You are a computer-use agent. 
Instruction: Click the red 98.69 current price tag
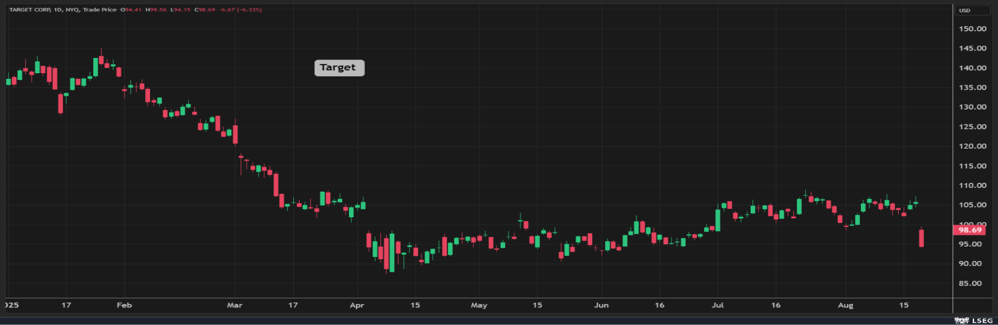(970, 230)
